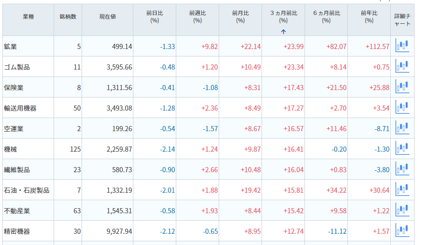
Task: Select the 繊維製品 sector name
Action: tap(17, 170)
